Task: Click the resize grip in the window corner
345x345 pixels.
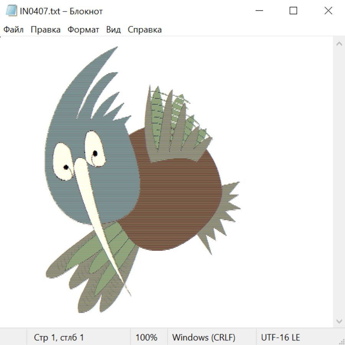Action: pos(341,341)
